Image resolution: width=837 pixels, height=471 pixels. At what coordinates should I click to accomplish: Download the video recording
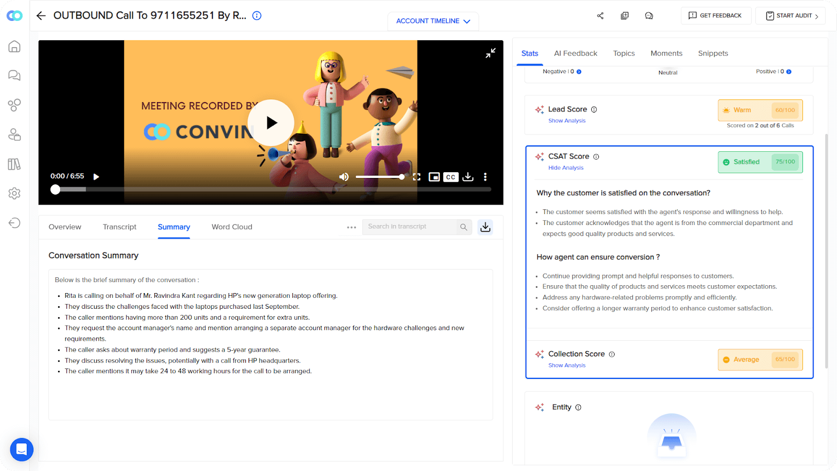pos(468,177)
